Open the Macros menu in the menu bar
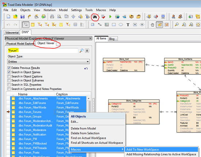The image size is (201, 157). click(x=101, y=10)
